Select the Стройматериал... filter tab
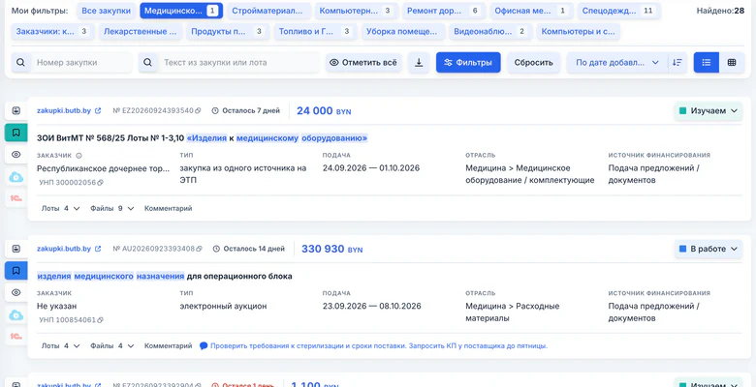The height and width of the screenshot is (387, 756). click(268, 11)
